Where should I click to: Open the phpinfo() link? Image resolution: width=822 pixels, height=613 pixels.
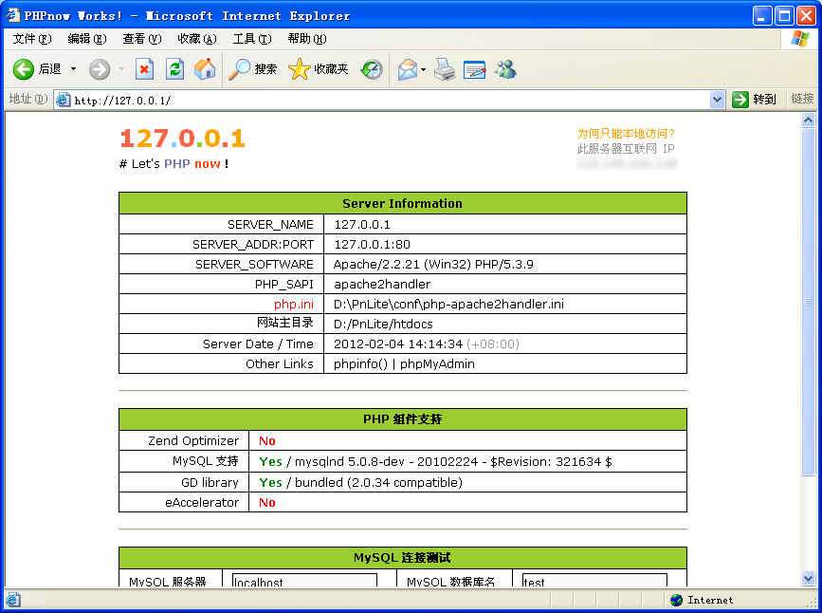point(360,363)
